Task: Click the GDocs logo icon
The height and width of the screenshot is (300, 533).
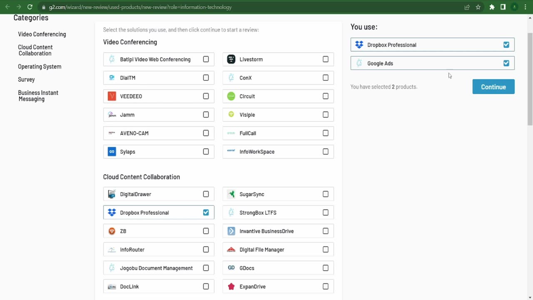Action: click(x=231, y=268)
